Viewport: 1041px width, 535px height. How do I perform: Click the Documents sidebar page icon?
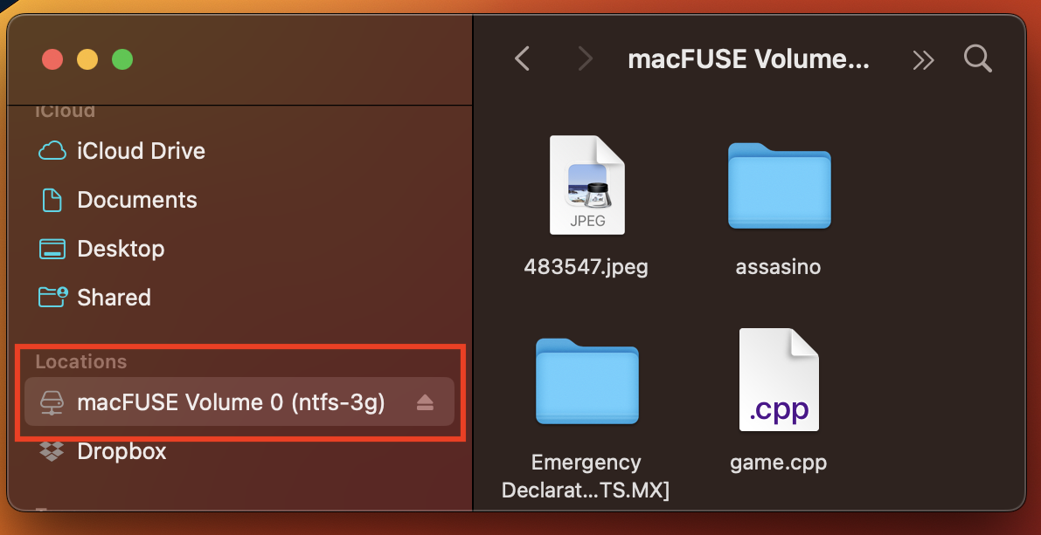(x=52, y=200)
